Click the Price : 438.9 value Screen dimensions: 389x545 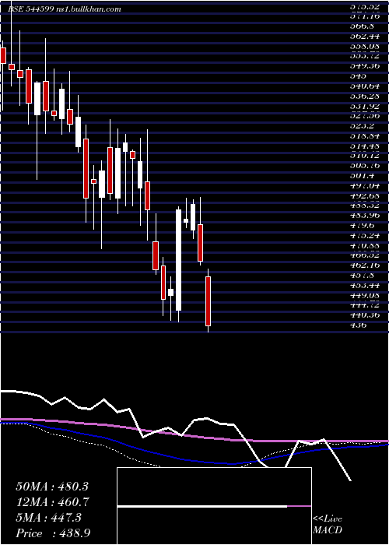[53, 533]
